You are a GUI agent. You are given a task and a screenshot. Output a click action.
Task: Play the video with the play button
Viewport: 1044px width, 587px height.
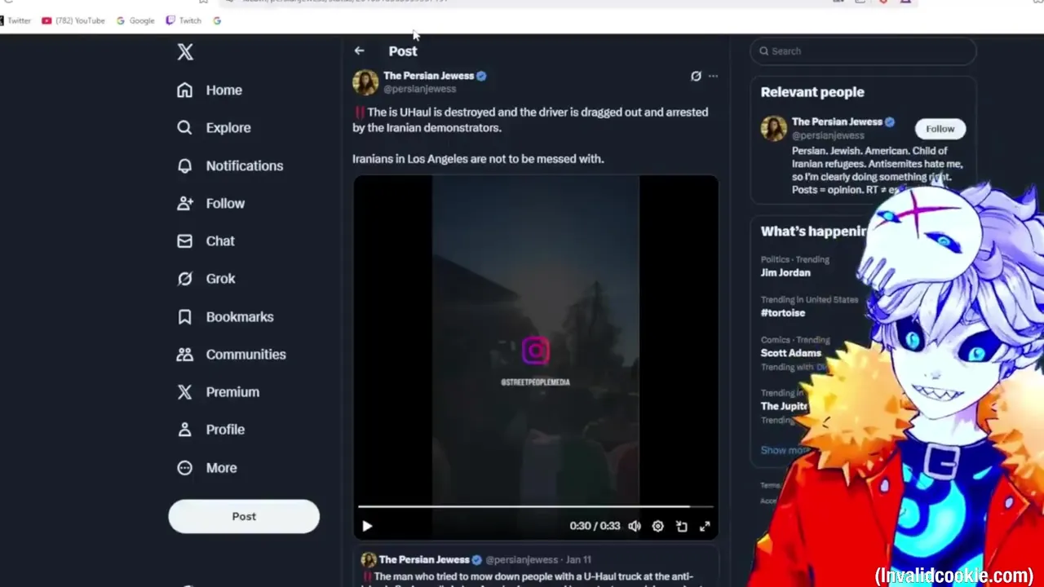367,526
